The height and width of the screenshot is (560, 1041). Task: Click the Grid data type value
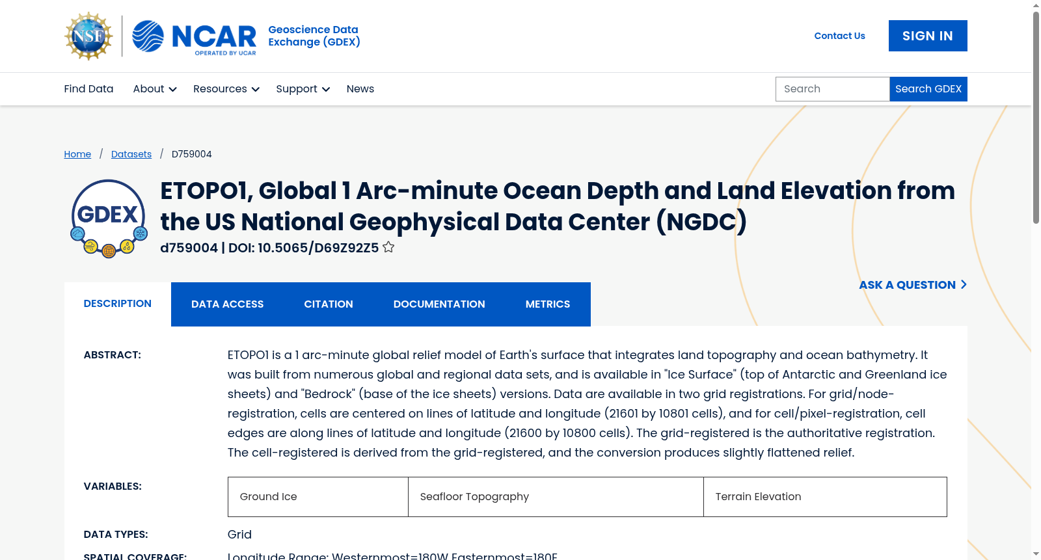click(239, 535)
